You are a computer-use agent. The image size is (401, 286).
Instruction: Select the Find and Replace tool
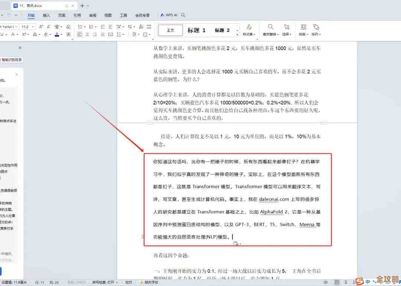[x=270, y=29]
